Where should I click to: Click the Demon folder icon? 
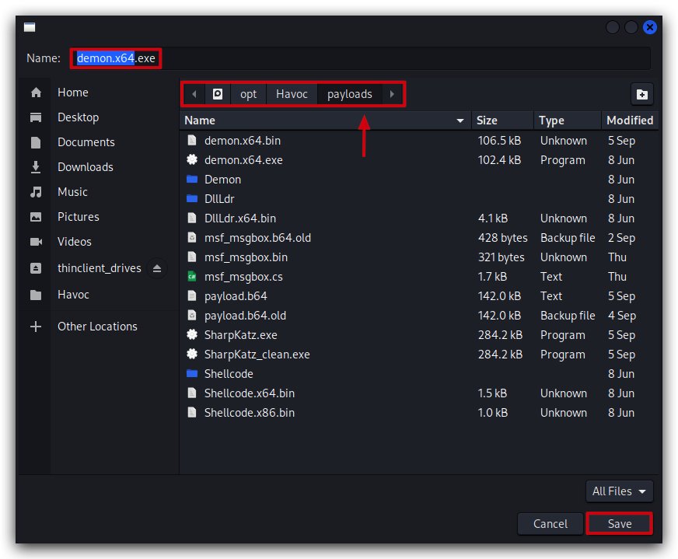point(192,179)
